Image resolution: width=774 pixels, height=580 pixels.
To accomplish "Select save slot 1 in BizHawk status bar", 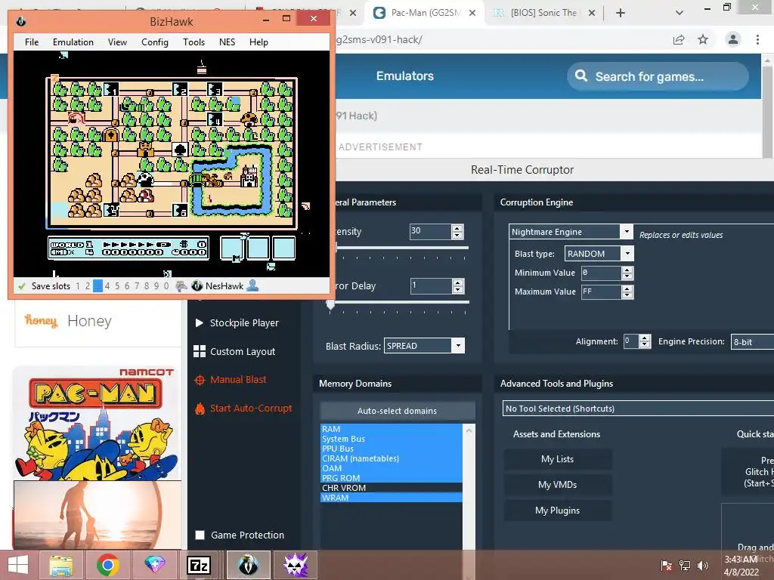I will click(x=78, y=286).
